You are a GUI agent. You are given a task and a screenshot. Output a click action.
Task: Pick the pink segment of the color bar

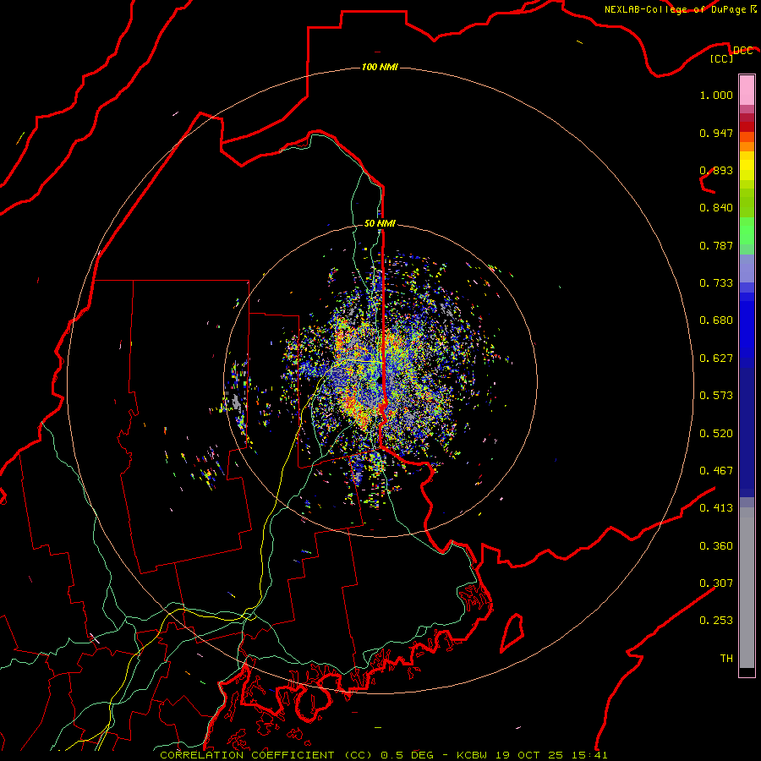[747, 90]
